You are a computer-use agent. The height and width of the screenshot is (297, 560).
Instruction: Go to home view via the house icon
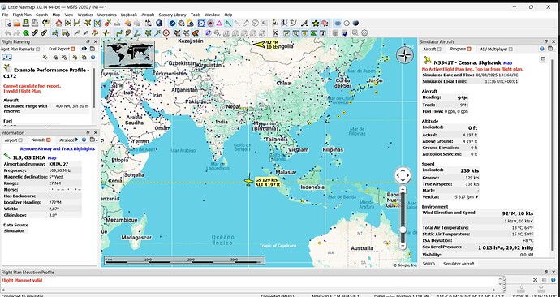[x=59, y=24]
